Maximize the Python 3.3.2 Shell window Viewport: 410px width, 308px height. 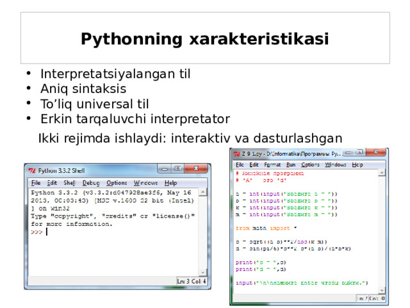click(x=178, y=168)
